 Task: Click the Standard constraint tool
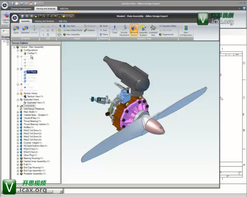25,30
